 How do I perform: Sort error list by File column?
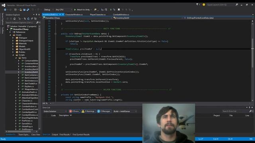click(x=231, y=116)
